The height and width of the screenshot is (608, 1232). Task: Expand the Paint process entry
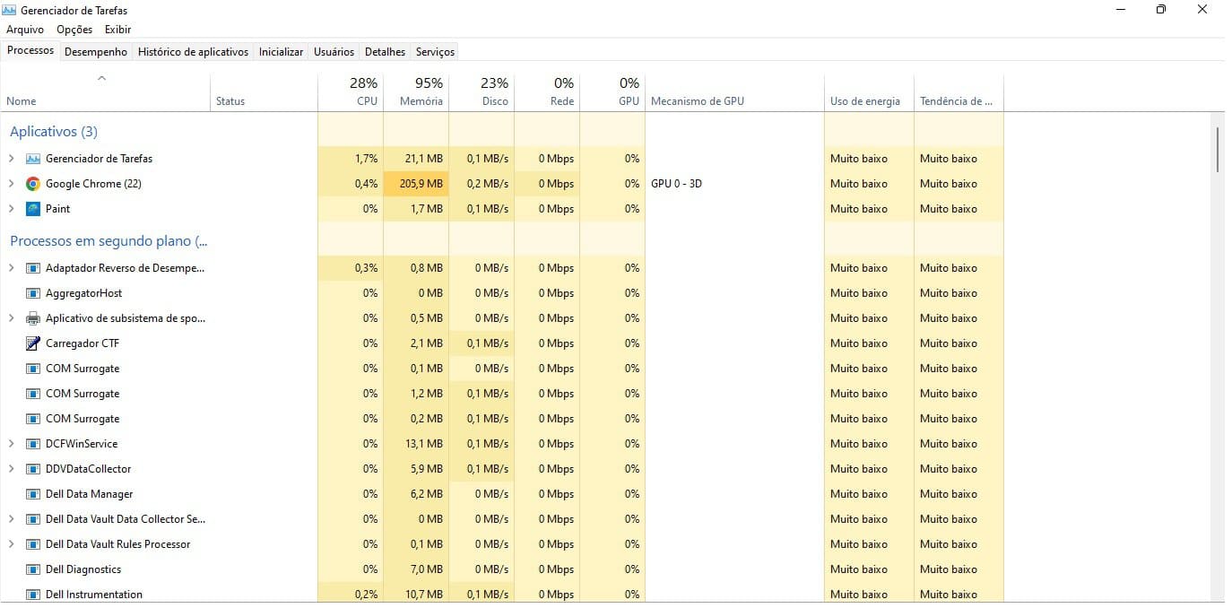point(11,209)
